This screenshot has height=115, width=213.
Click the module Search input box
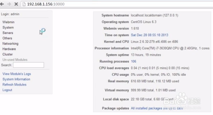click(x=28, y=65)
